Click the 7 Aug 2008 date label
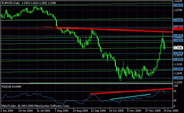Screen dimensions: 184x113 62,111
